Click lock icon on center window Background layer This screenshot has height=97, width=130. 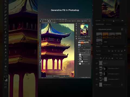pos(89,64)
